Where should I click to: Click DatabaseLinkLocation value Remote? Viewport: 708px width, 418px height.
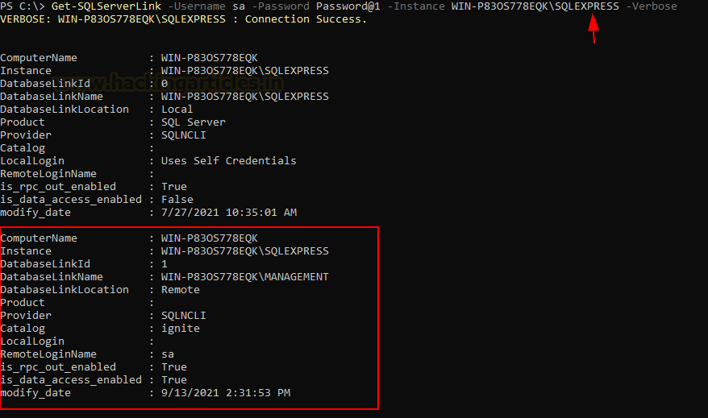[180, 289]
